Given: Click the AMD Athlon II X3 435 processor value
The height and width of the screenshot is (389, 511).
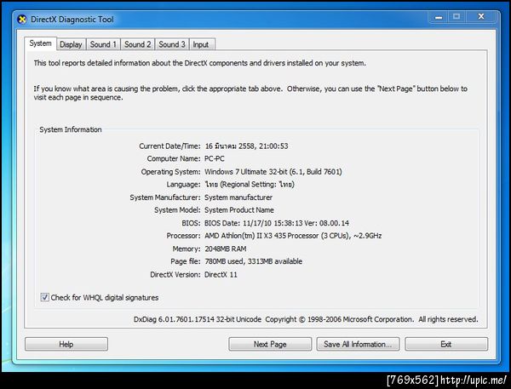Looking at the screenshot, I should pyautogui.click(x=293, y=236).
